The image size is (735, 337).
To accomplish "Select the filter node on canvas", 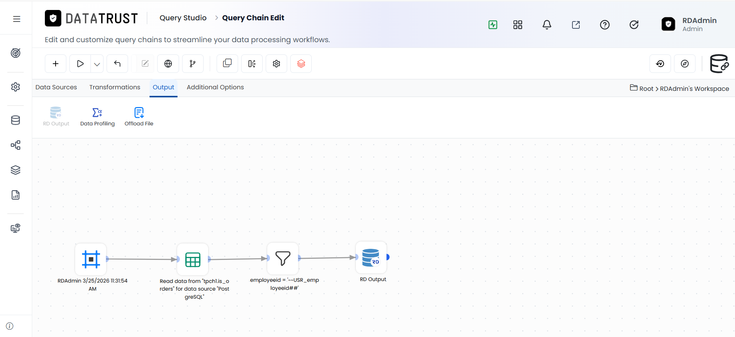I will 283,258.
